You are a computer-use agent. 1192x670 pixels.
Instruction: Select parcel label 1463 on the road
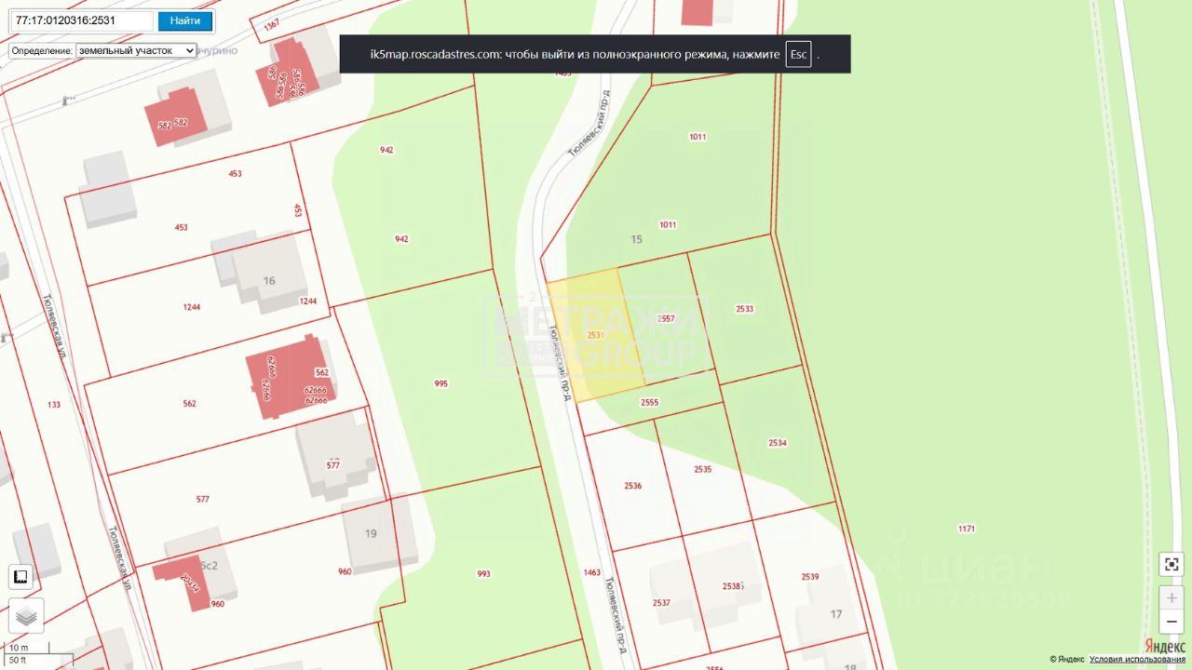(591, 572)
